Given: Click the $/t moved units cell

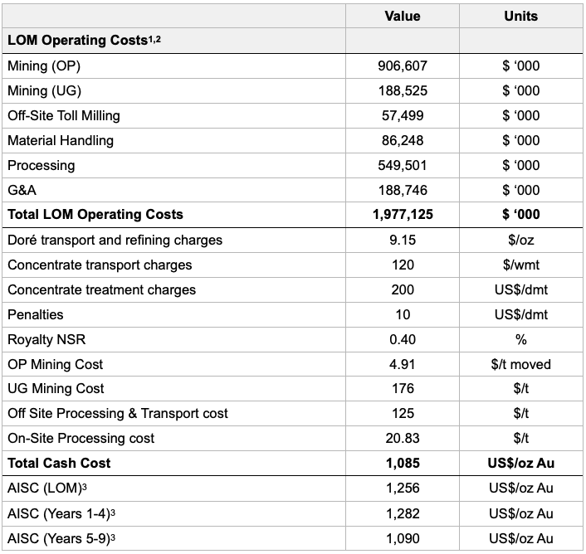Looking at the screenshot, I should point(521,364).
